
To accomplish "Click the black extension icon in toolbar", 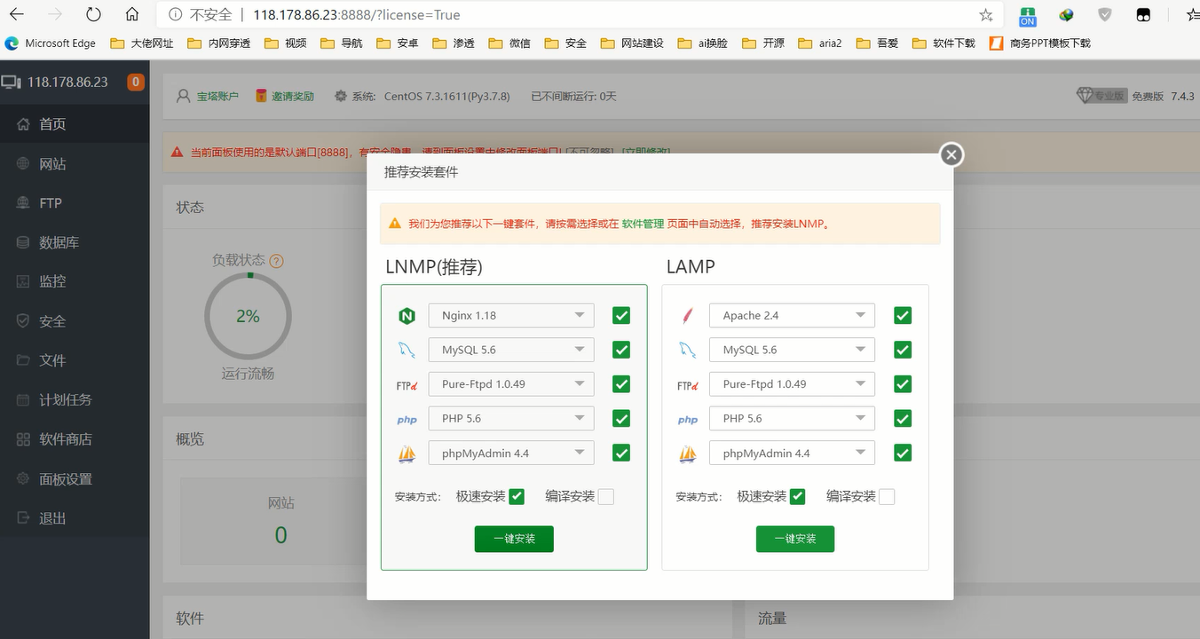I will pos(1143,15).
